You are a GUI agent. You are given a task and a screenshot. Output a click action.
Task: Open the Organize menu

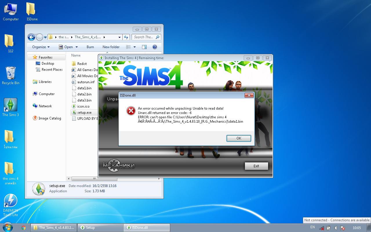(x=41, y=47)
